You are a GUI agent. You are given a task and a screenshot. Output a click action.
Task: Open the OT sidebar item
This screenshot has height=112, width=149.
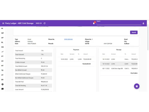pyautogui.click(x=2, y=75)
